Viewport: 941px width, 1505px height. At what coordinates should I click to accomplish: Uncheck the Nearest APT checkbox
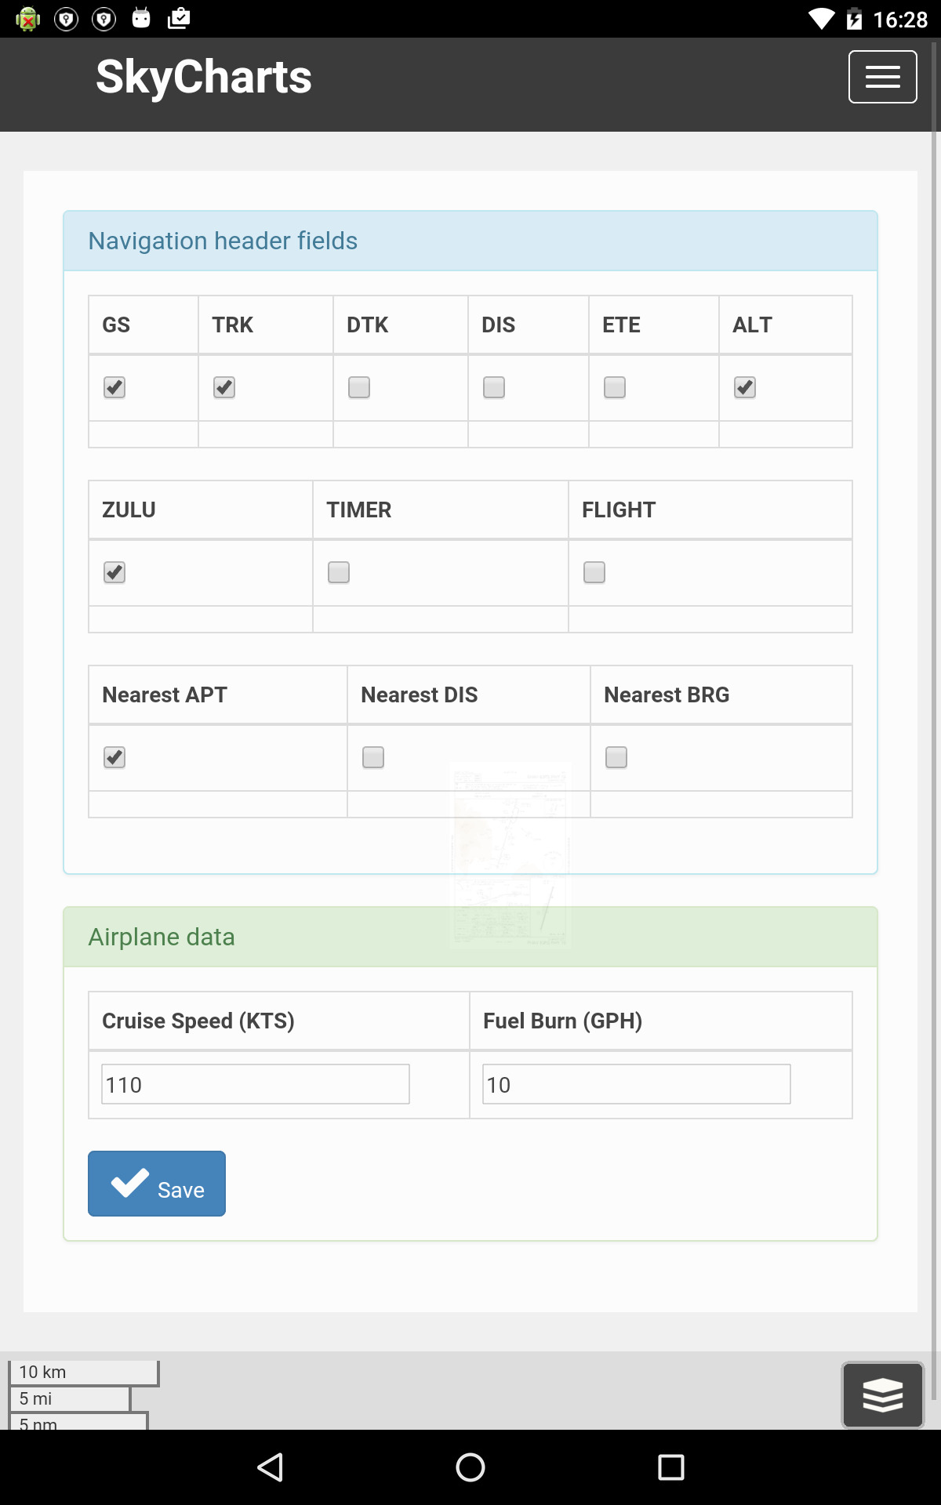[x=114, y=757]
